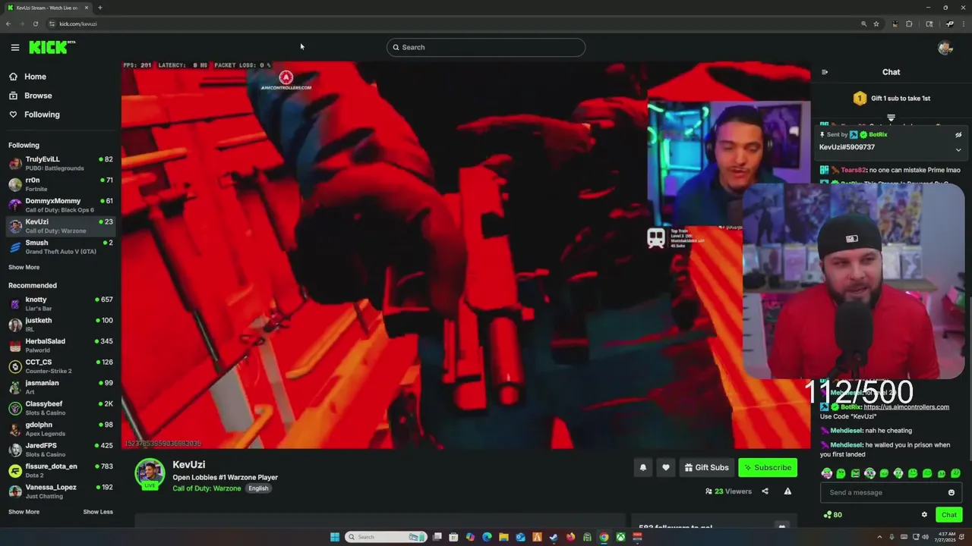Image resolution: width=972 pixels, height=546 pixels.
Task: Focus the Kick search field
Action: (486, 47)
